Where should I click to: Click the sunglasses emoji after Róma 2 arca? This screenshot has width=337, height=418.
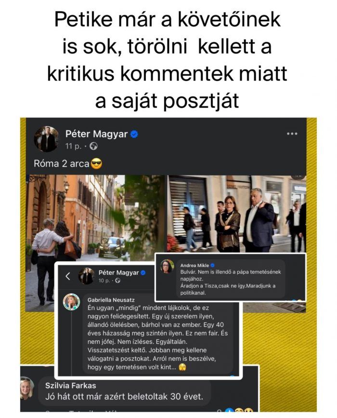point(96,163)
